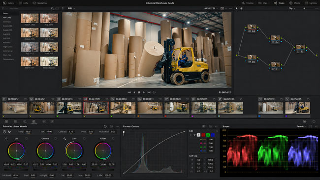Viewport: 320px width, 180px height.
Task: Pick white point with Gain picker icon
Action: tap(64, 138)
